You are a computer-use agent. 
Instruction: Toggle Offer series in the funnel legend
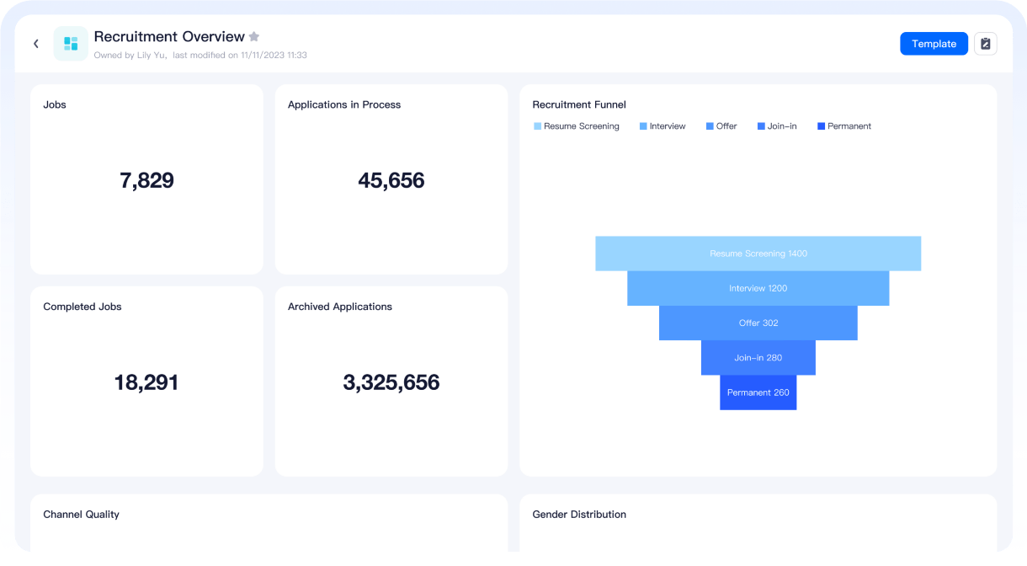(721, 126)
